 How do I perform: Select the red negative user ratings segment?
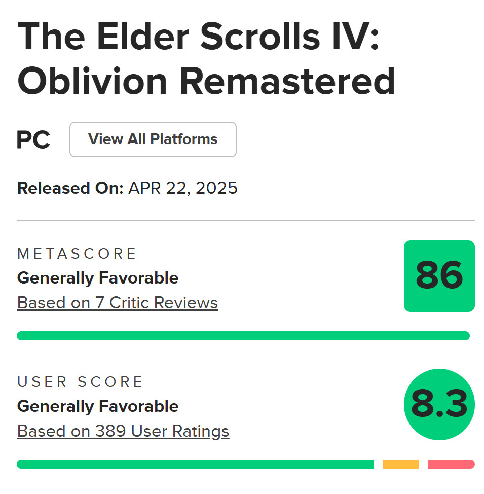[451, 464]
